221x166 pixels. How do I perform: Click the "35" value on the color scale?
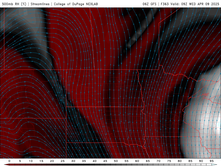click(84, 161)
